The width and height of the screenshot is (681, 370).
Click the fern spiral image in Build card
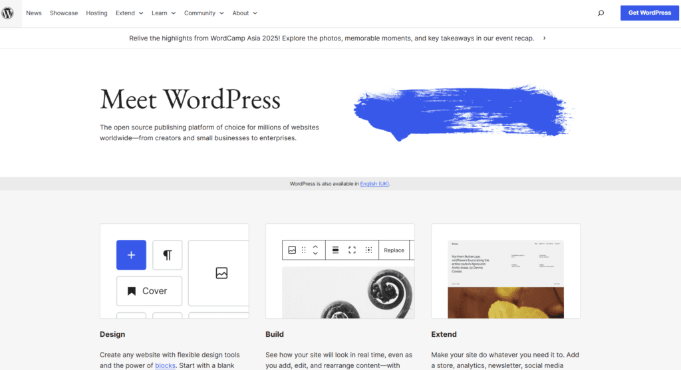click(x=348, y=292)
